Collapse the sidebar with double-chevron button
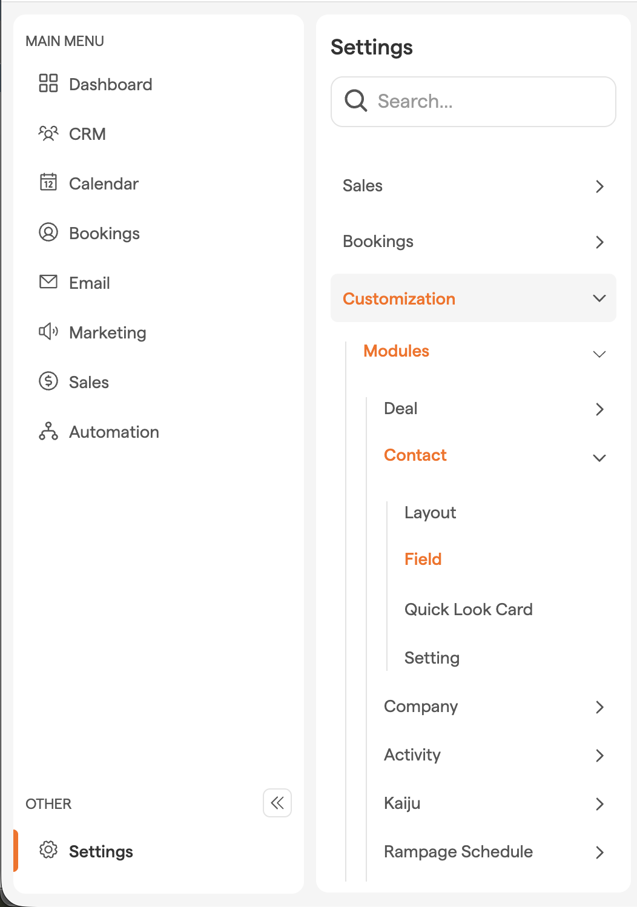 277,803
